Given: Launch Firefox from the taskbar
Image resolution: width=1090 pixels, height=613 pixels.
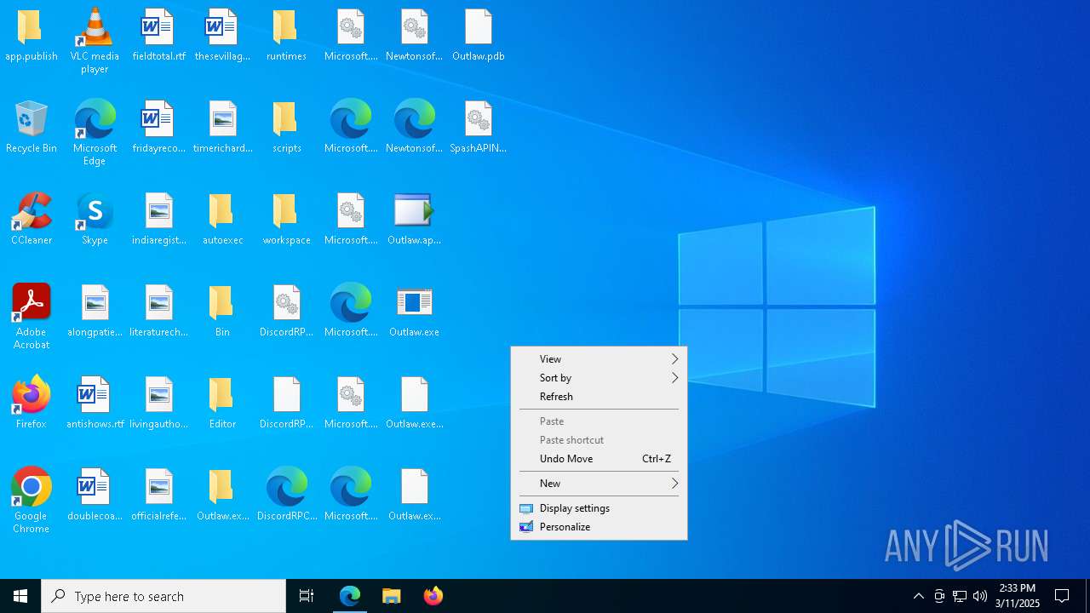Looking at the screenshot, I should 433,596.
